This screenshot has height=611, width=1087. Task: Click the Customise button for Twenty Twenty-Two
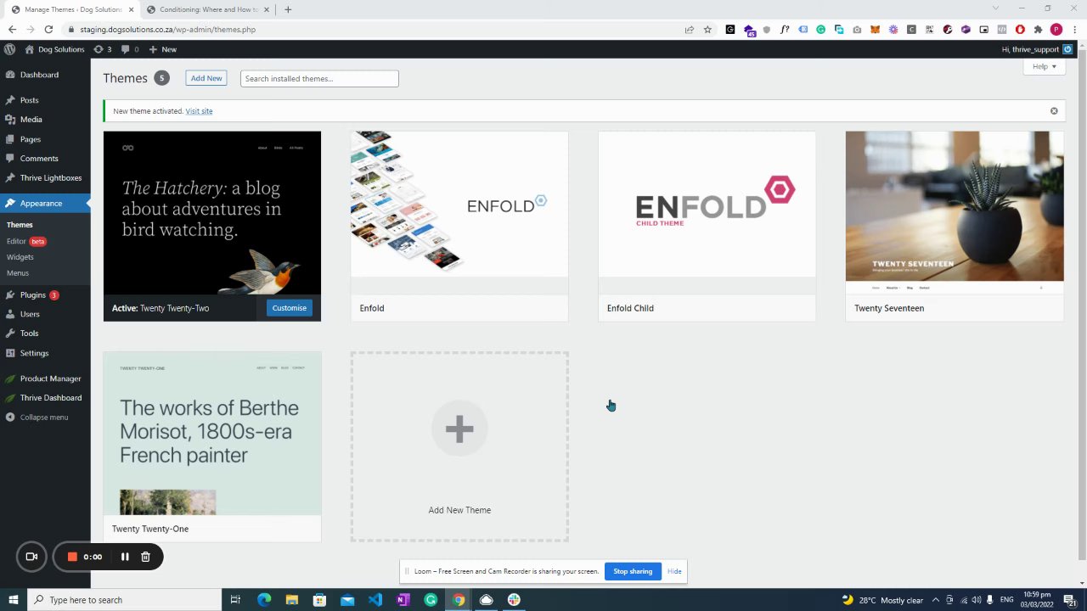290,308
